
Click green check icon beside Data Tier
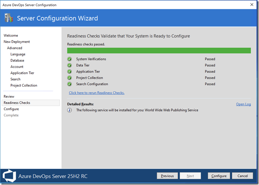point(70,65)
